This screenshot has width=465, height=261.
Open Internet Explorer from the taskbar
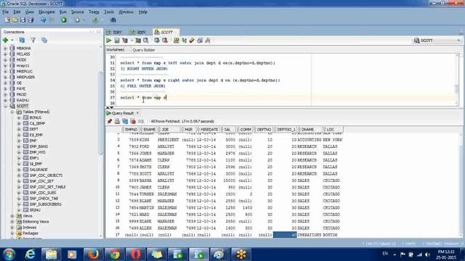tap(30, 254)
